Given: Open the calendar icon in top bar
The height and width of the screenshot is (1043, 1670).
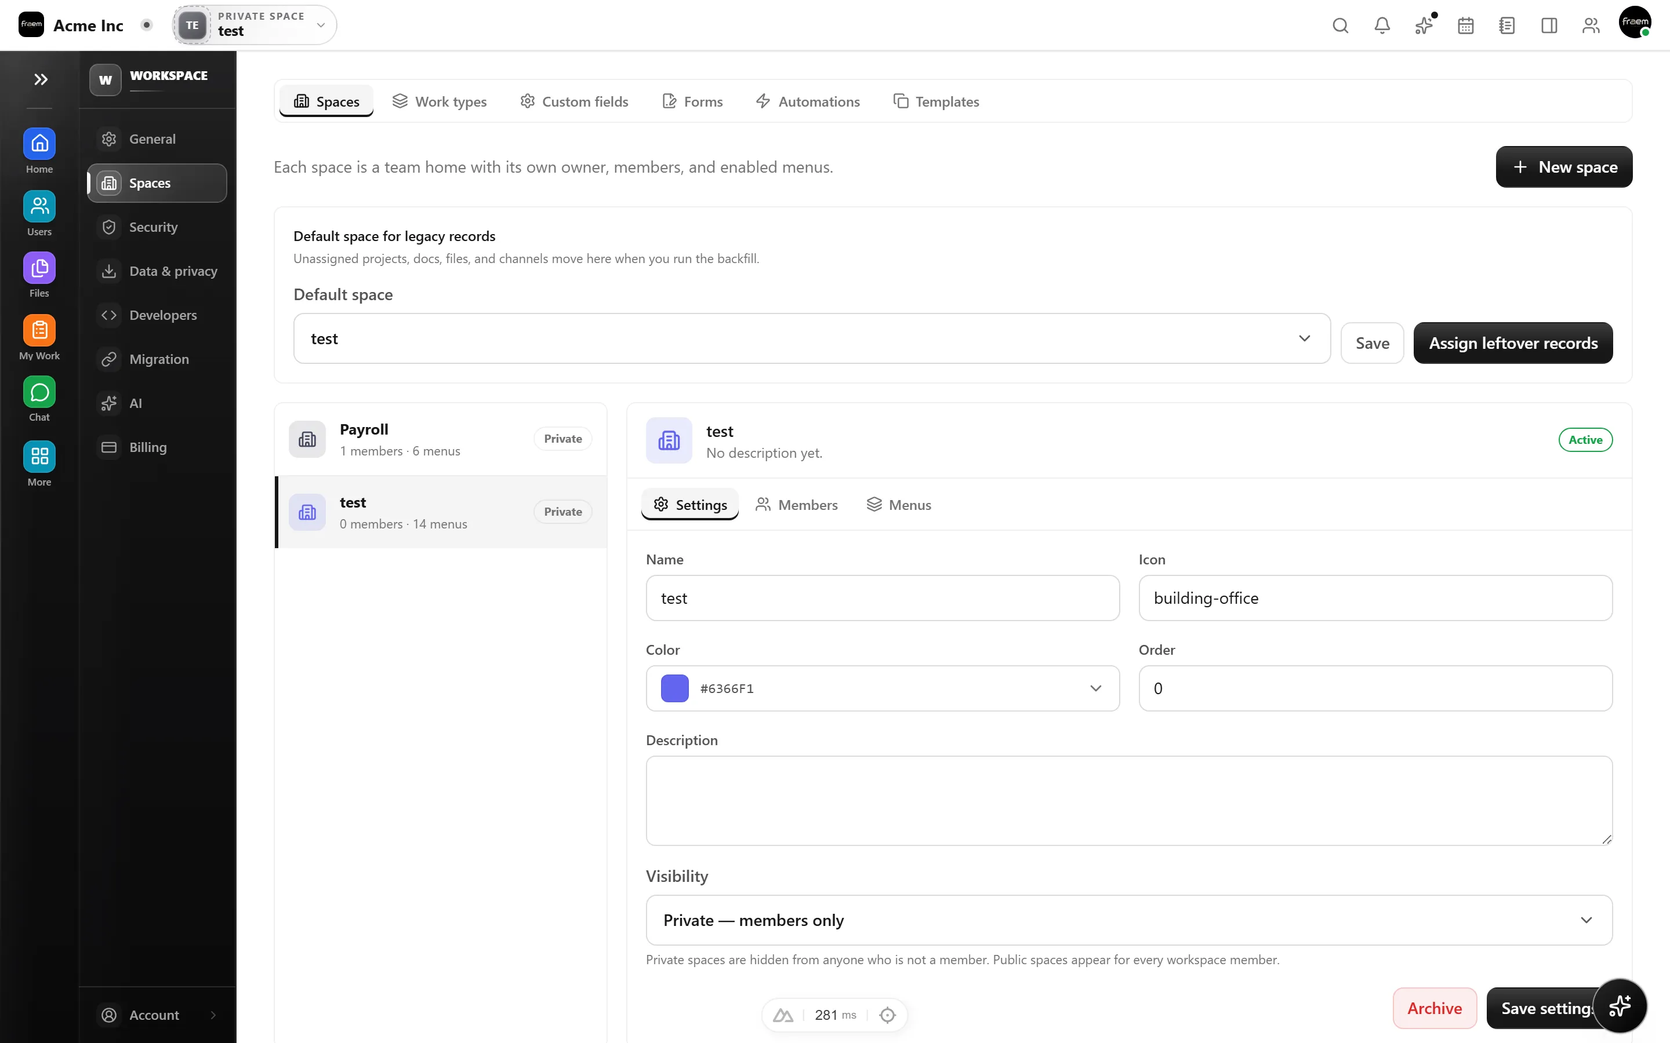Looking at the screenshot, I should tap(1466, 25).
